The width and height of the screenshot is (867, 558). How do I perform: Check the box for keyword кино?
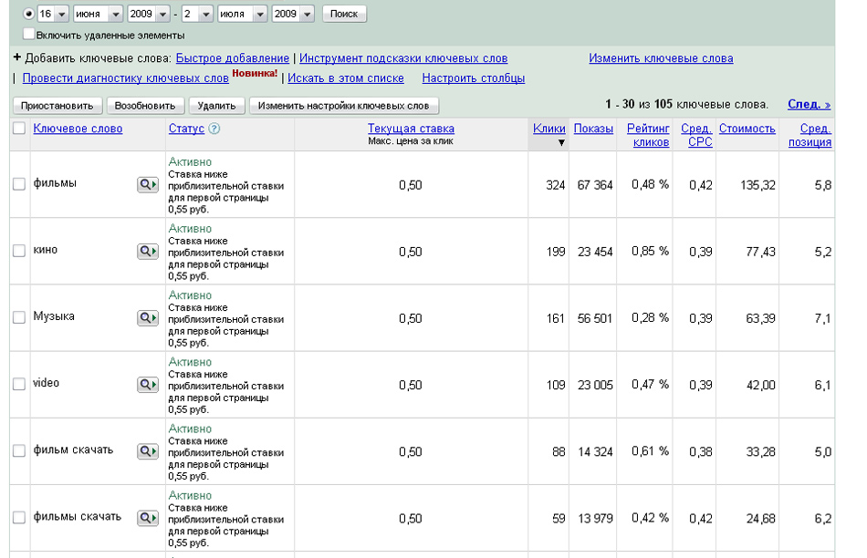click(19, 251)
